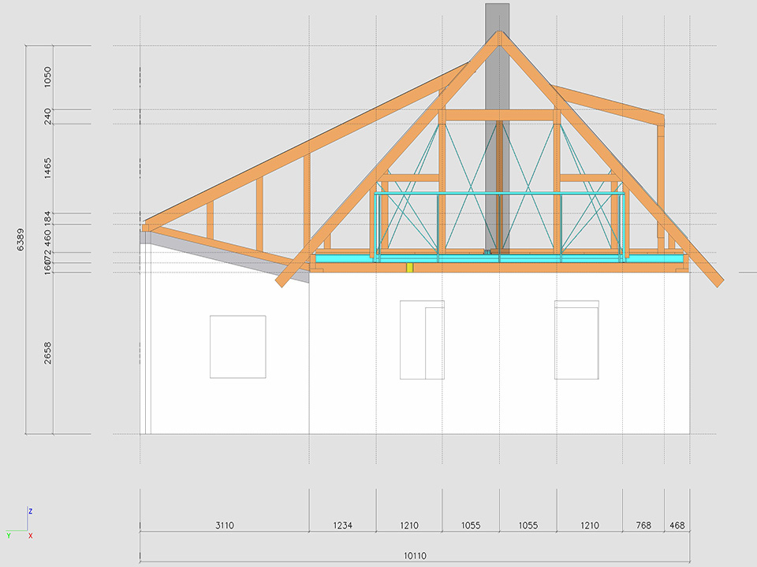Pick the 2658 wall height dimension
This screenshot has height=567, width=757.
pos(48,353)
